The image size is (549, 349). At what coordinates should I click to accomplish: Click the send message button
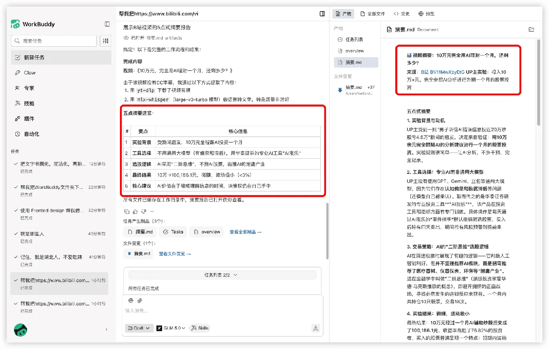click(x=316, y=328)
